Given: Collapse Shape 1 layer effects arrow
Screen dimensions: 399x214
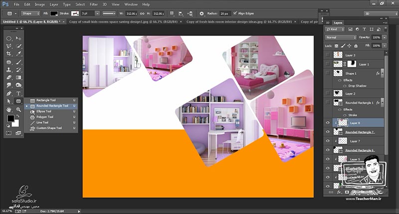Looking at the screenshot, I should (x=382, y=73).
